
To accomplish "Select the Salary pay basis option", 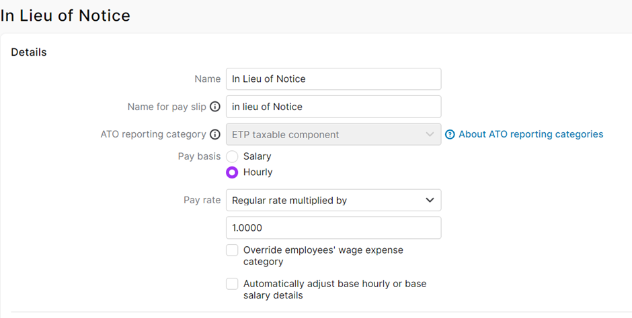I will (x=232, y=156).
